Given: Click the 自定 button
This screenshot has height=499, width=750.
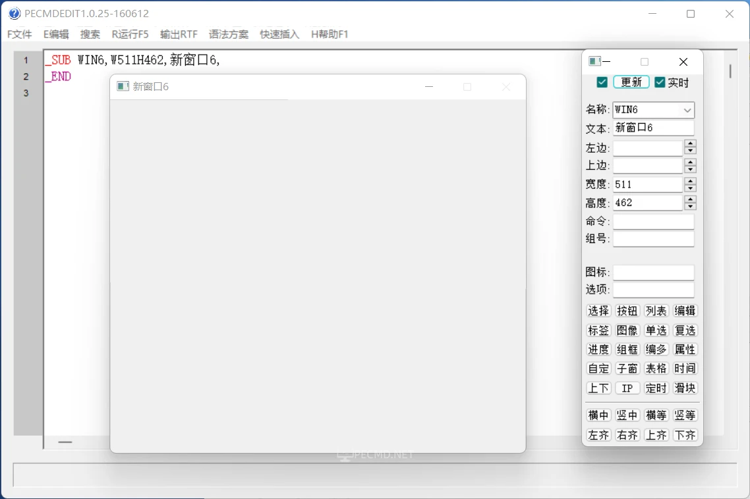Looking at the screenshot, I should 598,369.
